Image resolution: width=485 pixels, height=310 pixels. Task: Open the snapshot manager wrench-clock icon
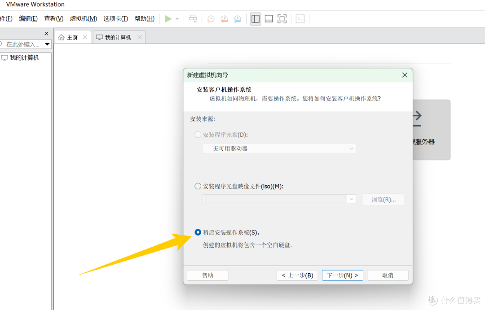pyautogui.click(x=238, y=19)
